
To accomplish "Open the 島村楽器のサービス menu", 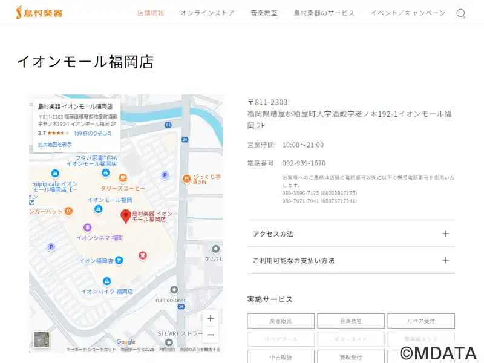I will click(324, 13).
